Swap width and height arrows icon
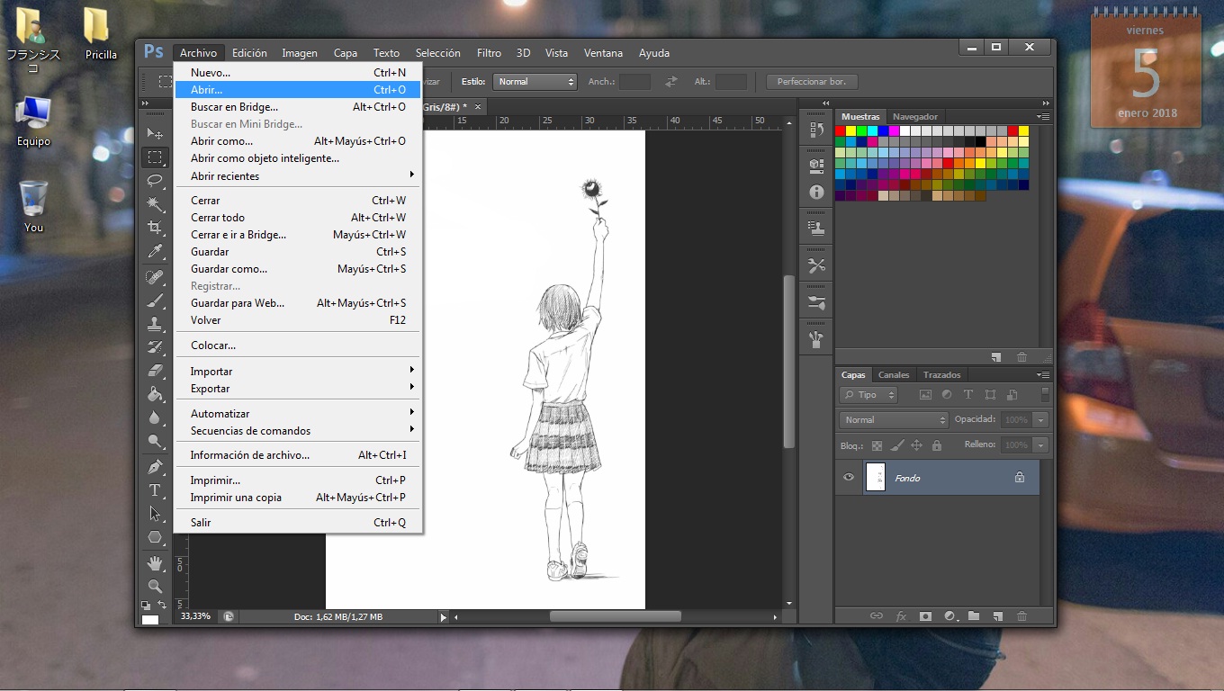This screenshot has width=1224, height=691. [x=671, y=82]
